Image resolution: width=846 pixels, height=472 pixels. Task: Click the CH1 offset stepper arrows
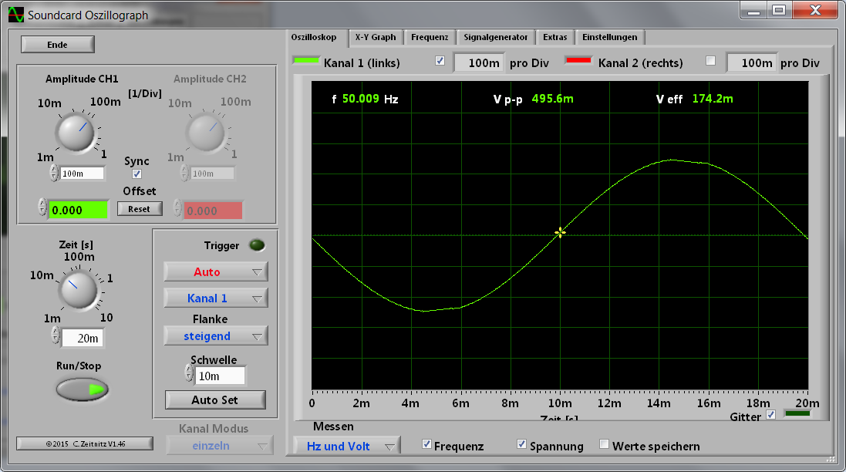click(42, 208)
